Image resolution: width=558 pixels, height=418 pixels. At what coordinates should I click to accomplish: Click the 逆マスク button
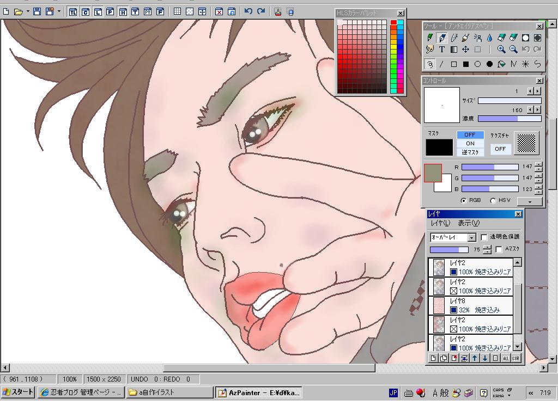point(470,152)
